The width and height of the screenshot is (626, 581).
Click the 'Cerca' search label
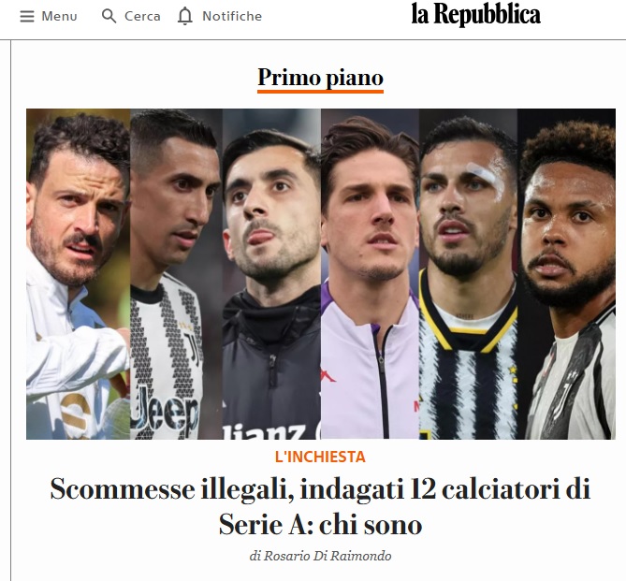coord(142,16)
